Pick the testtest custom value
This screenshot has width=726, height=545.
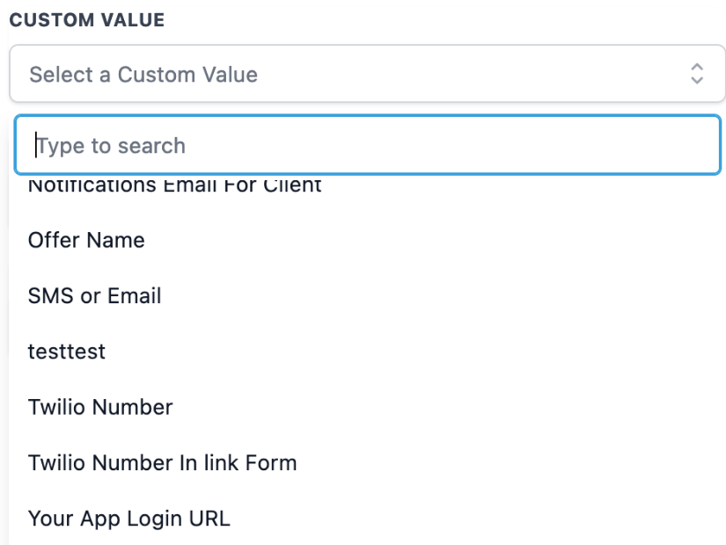[x=67, y=352]
